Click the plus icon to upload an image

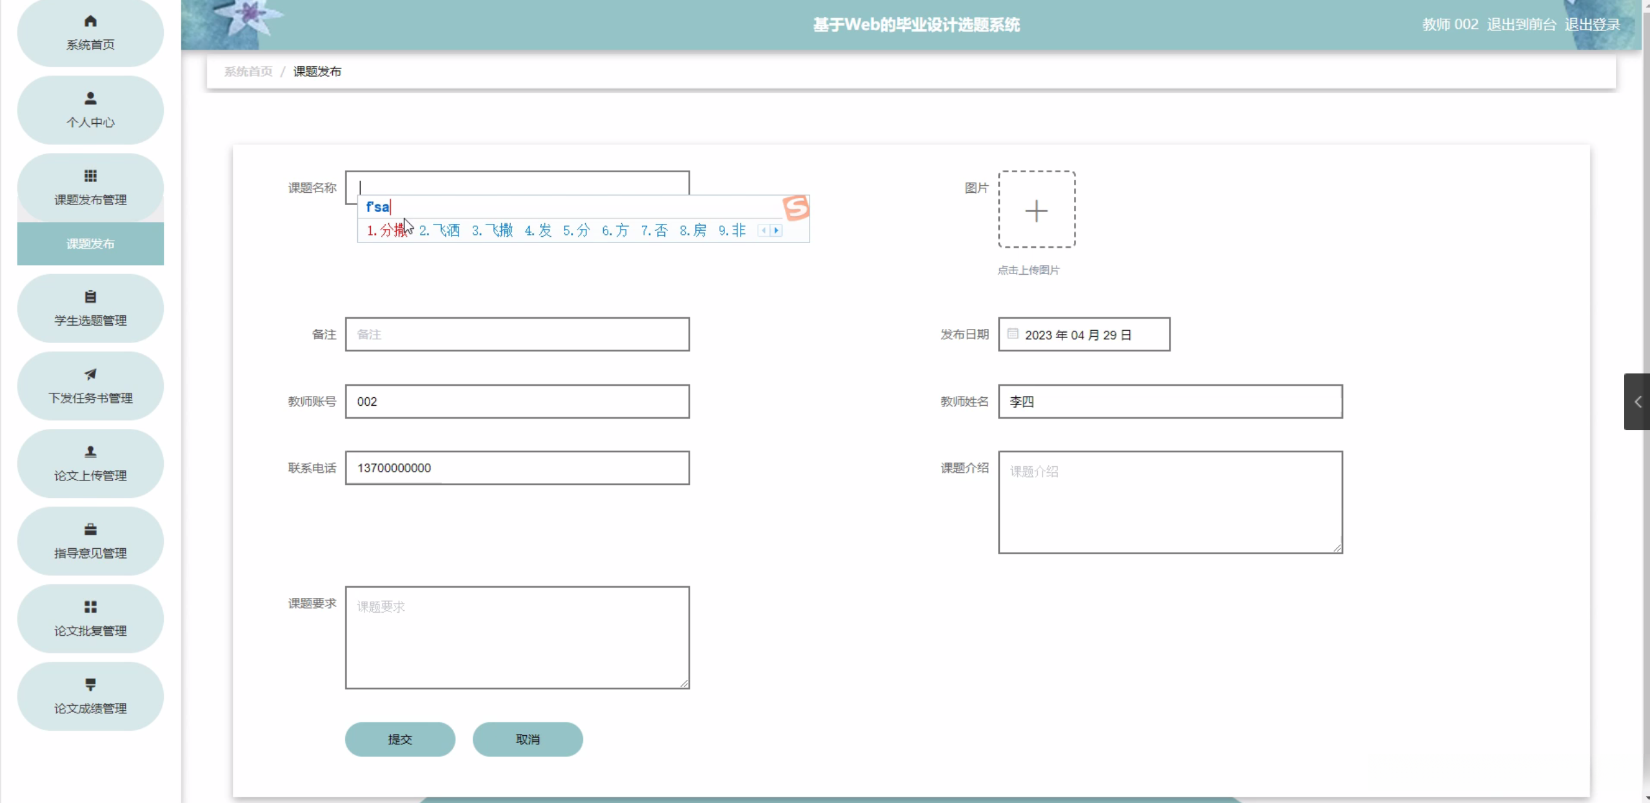[x=1036, y=210]
